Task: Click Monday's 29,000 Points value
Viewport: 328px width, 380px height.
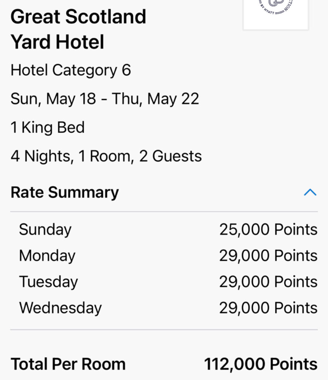Action: tap(268, 256)
